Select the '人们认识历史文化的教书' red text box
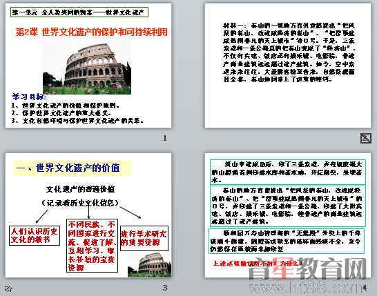The width and height of the screenshot is (377, 296). (35, 236)
